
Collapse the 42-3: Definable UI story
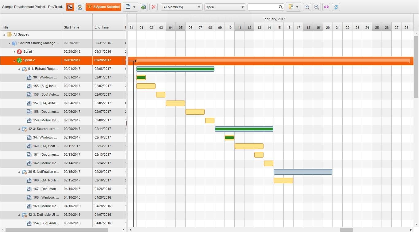[19, 215]
